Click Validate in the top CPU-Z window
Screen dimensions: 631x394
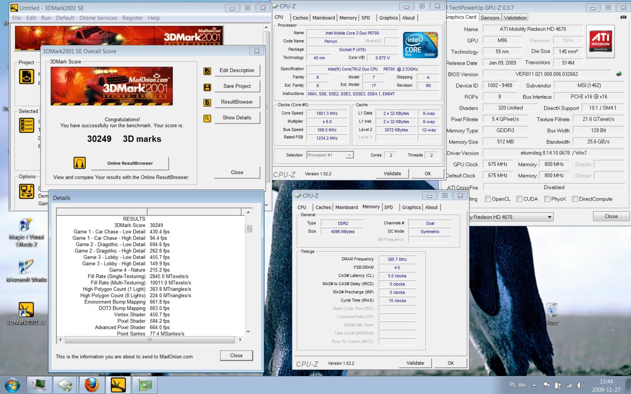pos(392,173)
